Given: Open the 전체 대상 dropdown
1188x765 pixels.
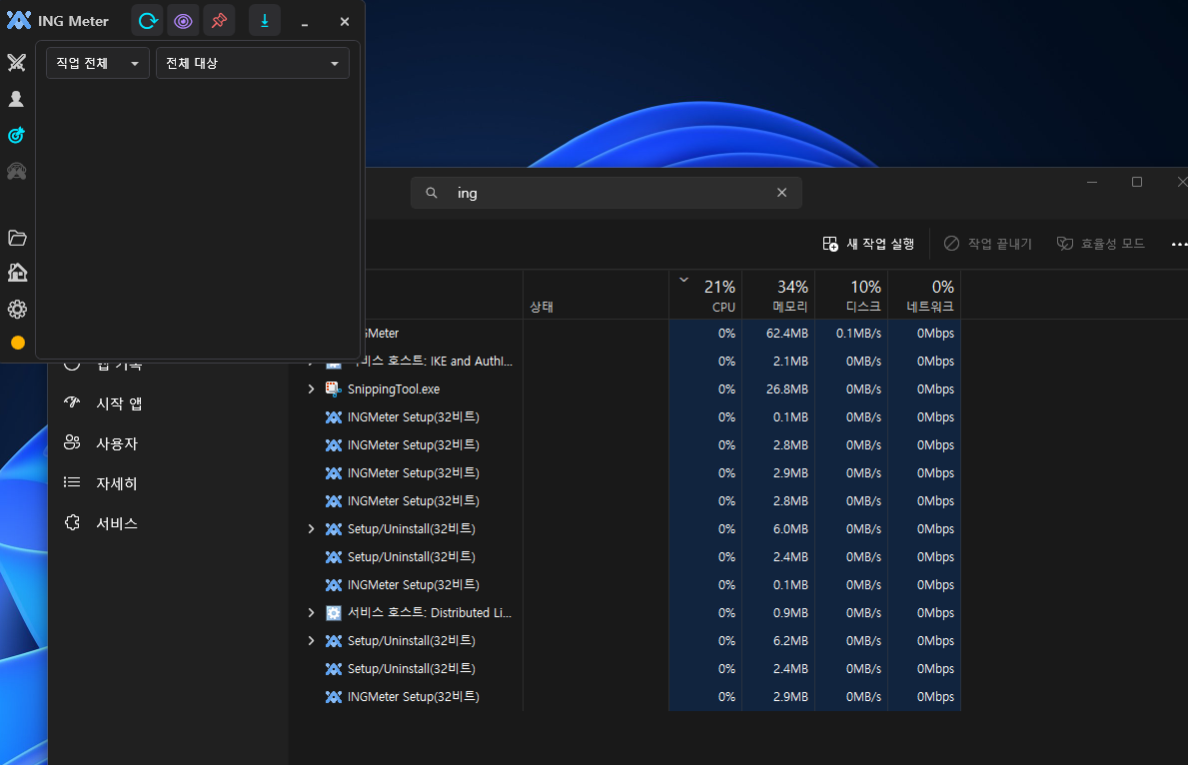Looking at the screenshot, I should pos(252,63).
